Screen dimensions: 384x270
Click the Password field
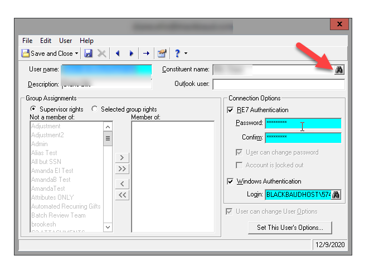click(303, 123)
